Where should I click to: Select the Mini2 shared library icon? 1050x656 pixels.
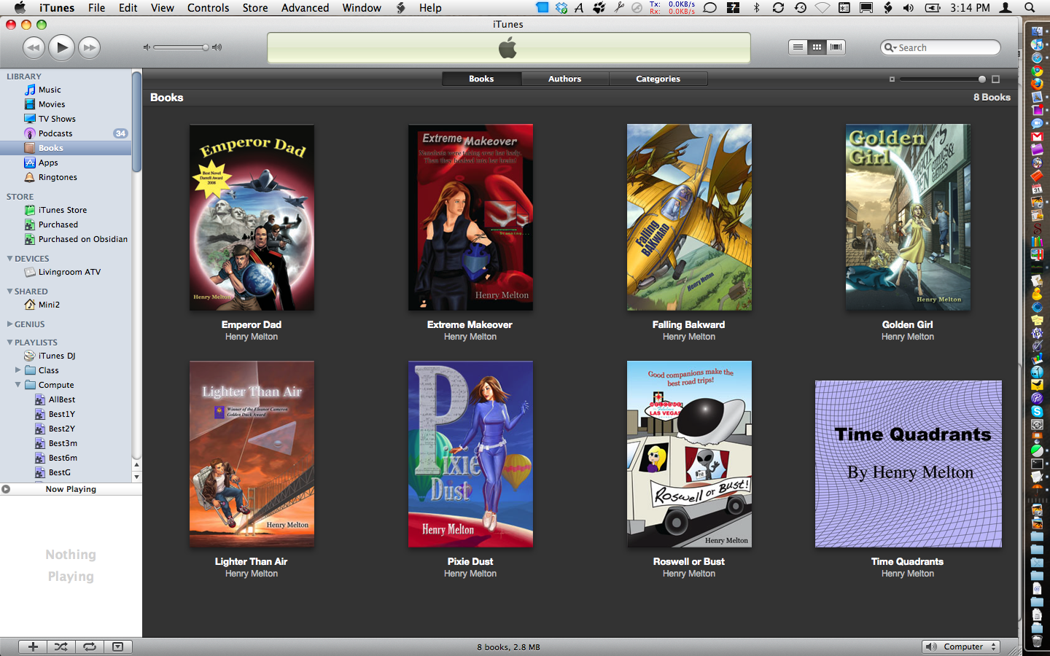(30, 305)
